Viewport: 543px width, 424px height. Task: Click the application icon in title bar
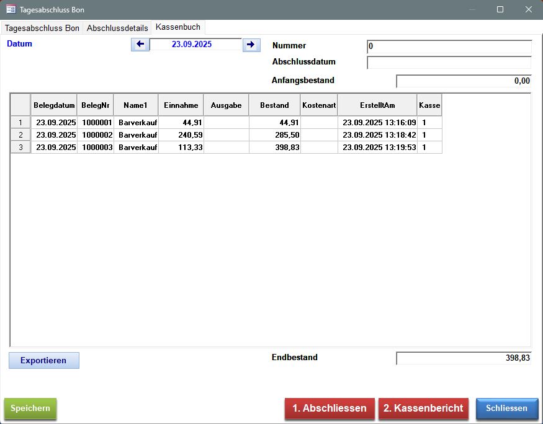click(11, 9)
